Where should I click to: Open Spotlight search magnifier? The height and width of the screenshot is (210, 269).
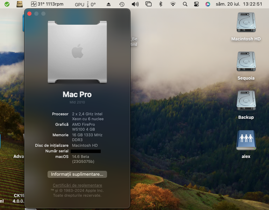[x=185, y=4]
